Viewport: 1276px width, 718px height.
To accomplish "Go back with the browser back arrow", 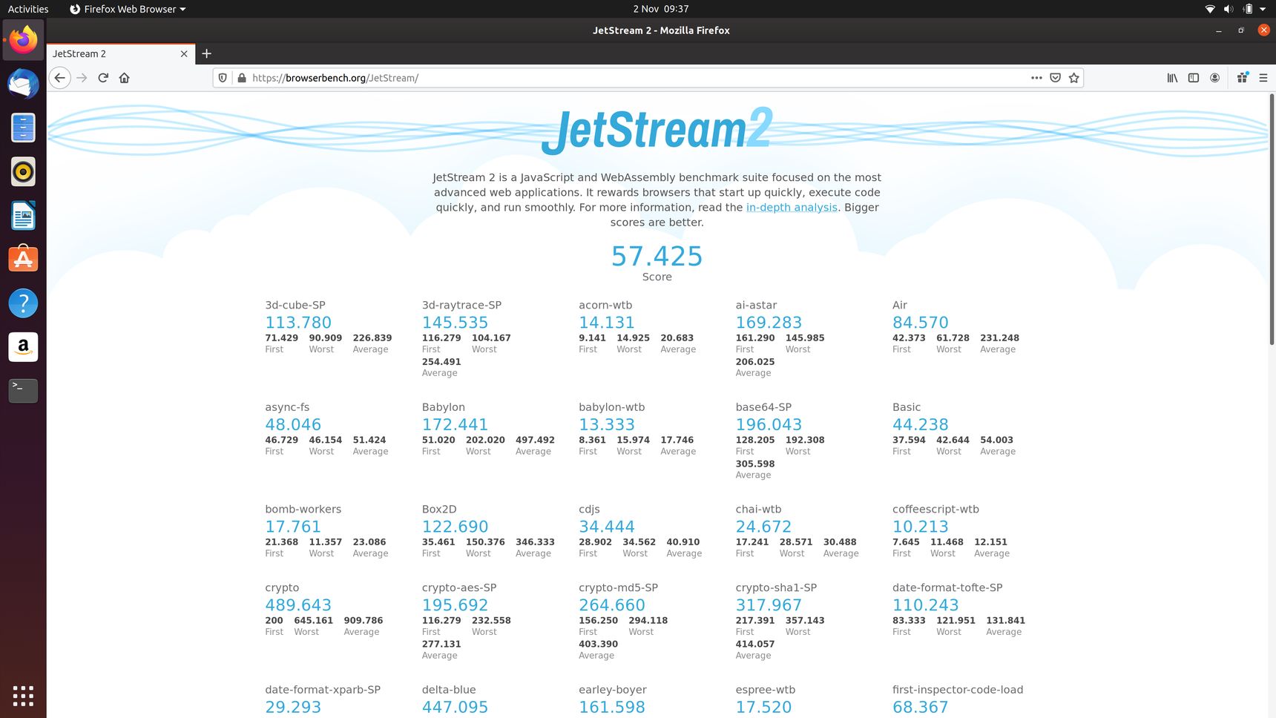I will (x=60, y=78).
